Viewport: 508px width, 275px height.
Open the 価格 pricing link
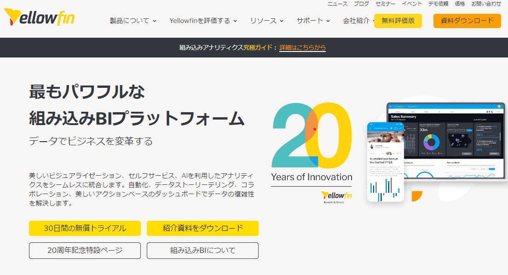[x=460, y=4]
